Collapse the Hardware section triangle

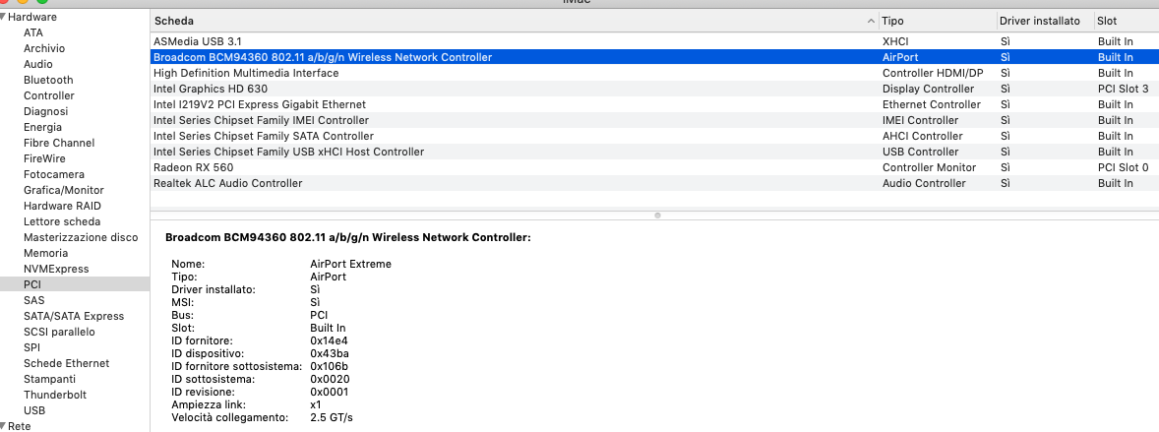coord(4,17)
